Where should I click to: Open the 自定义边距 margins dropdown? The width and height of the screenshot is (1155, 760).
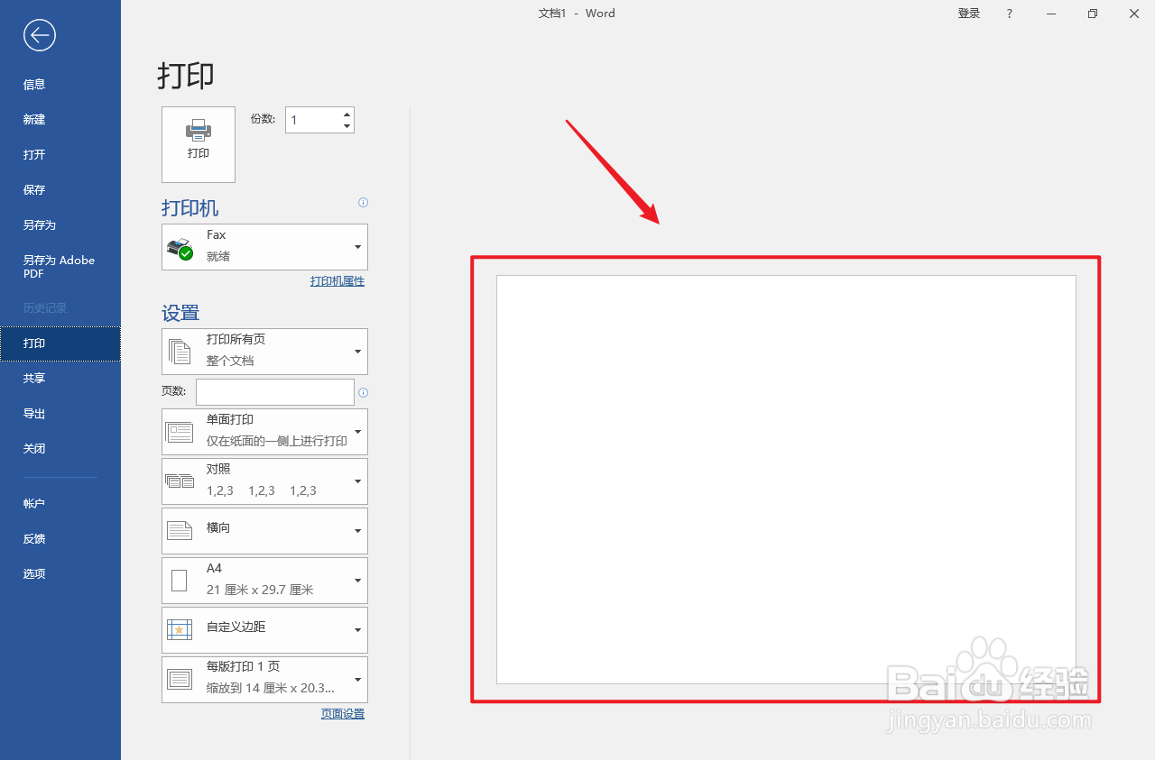tap(264, 630)
